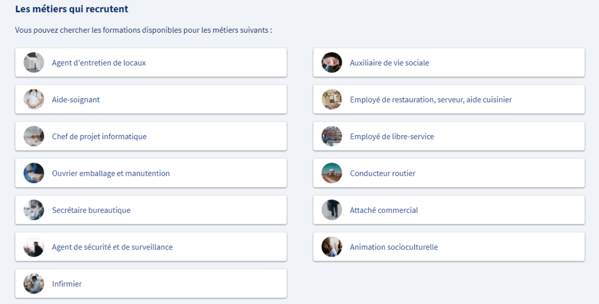Select Employé de restauration, serveur, aide cuisinier text
Viewport: 599px width, 304px height.
tap(431, 99)
